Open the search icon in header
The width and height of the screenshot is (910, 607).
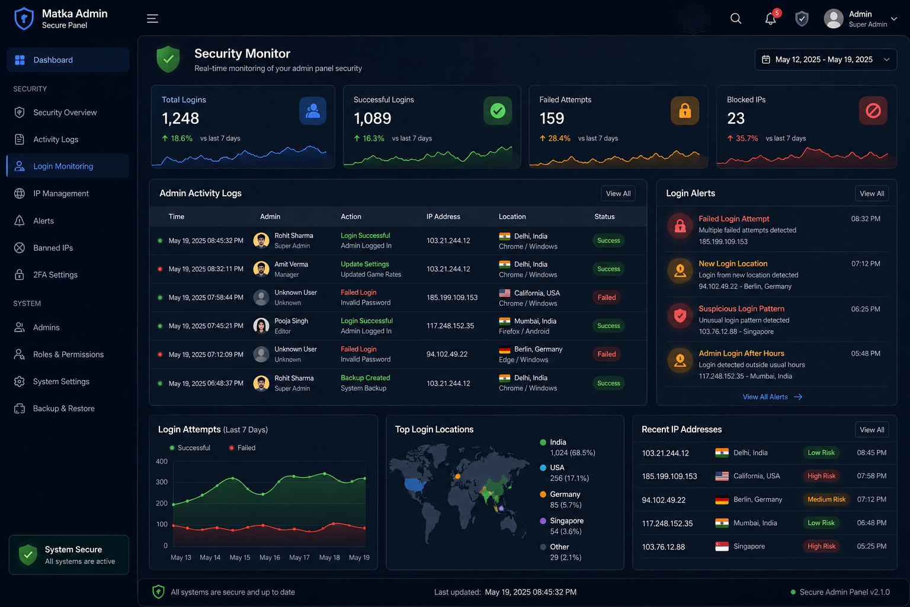click(736, 18)
